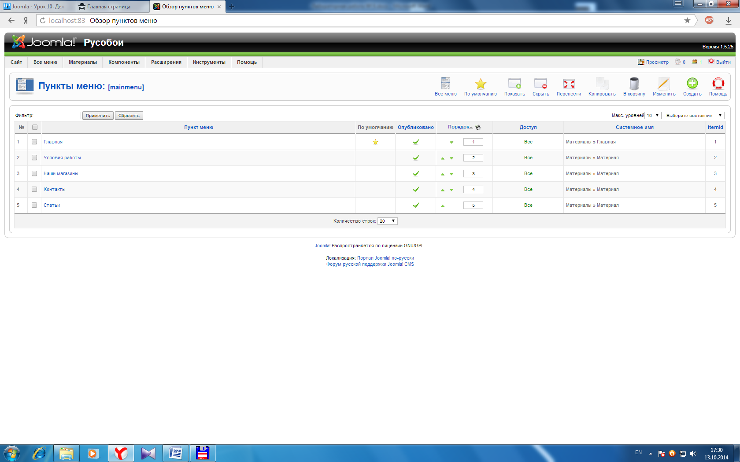Save order via disk icon near Порядок
Screen dimensions: 740x462
coord(478,127)
